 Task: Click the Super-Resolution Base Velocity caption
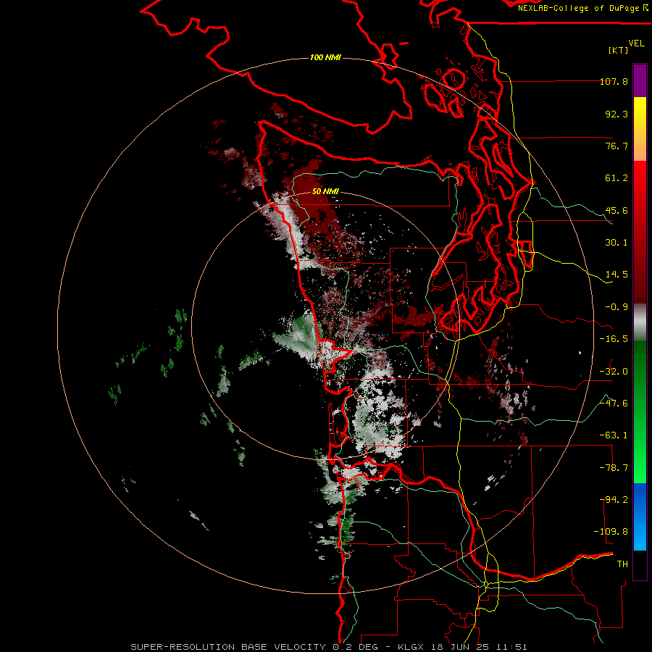click(x=329, y=647)
